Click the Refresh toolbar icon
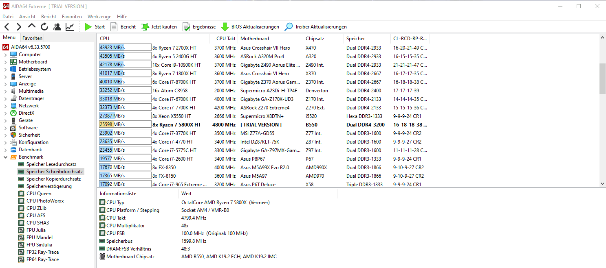 [x=44, y=27]
